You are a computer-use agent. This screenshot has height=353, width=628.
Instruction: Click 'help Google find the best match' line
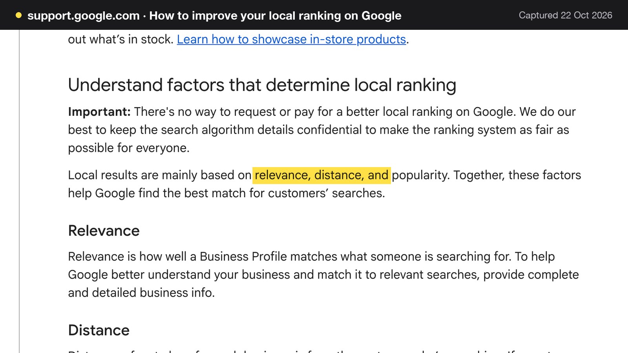click(226, 193)
